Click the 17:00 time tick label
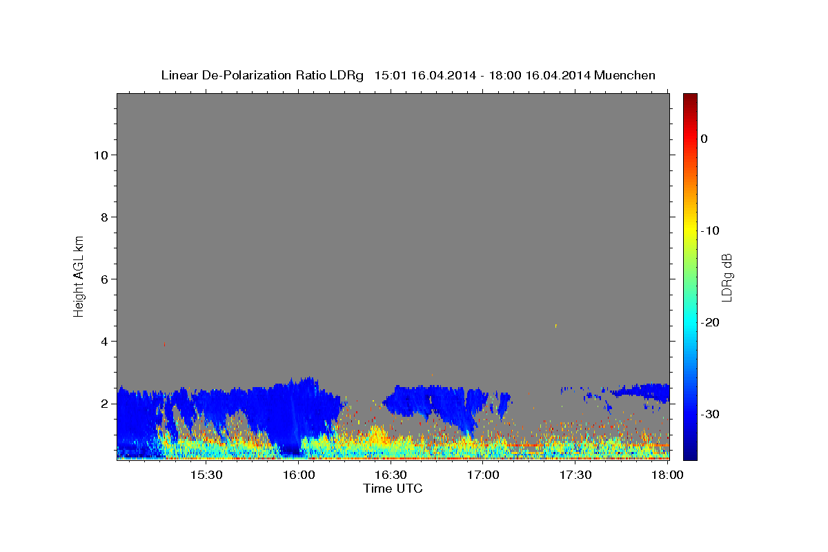 (x=484, y=475)
